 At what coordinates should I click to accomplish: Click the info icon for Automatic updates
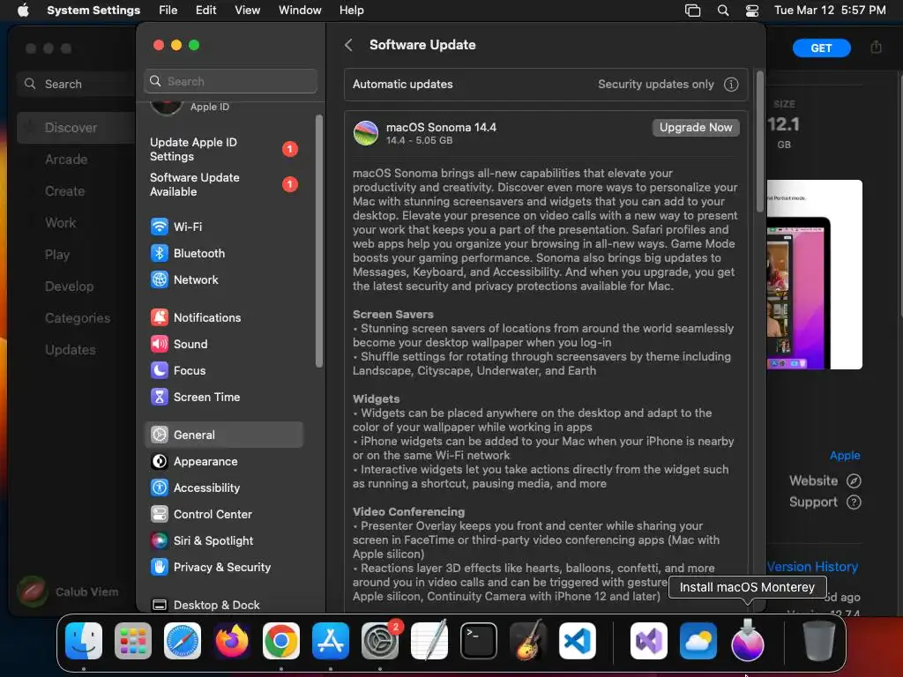(x=731, y=85)
